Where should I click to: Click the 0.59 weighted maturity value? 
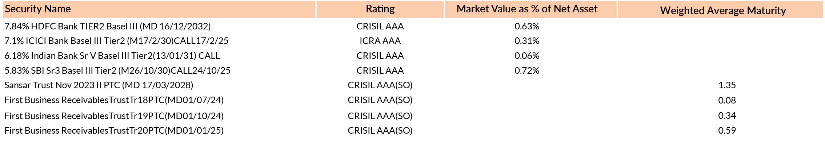[x=727, y=130]
